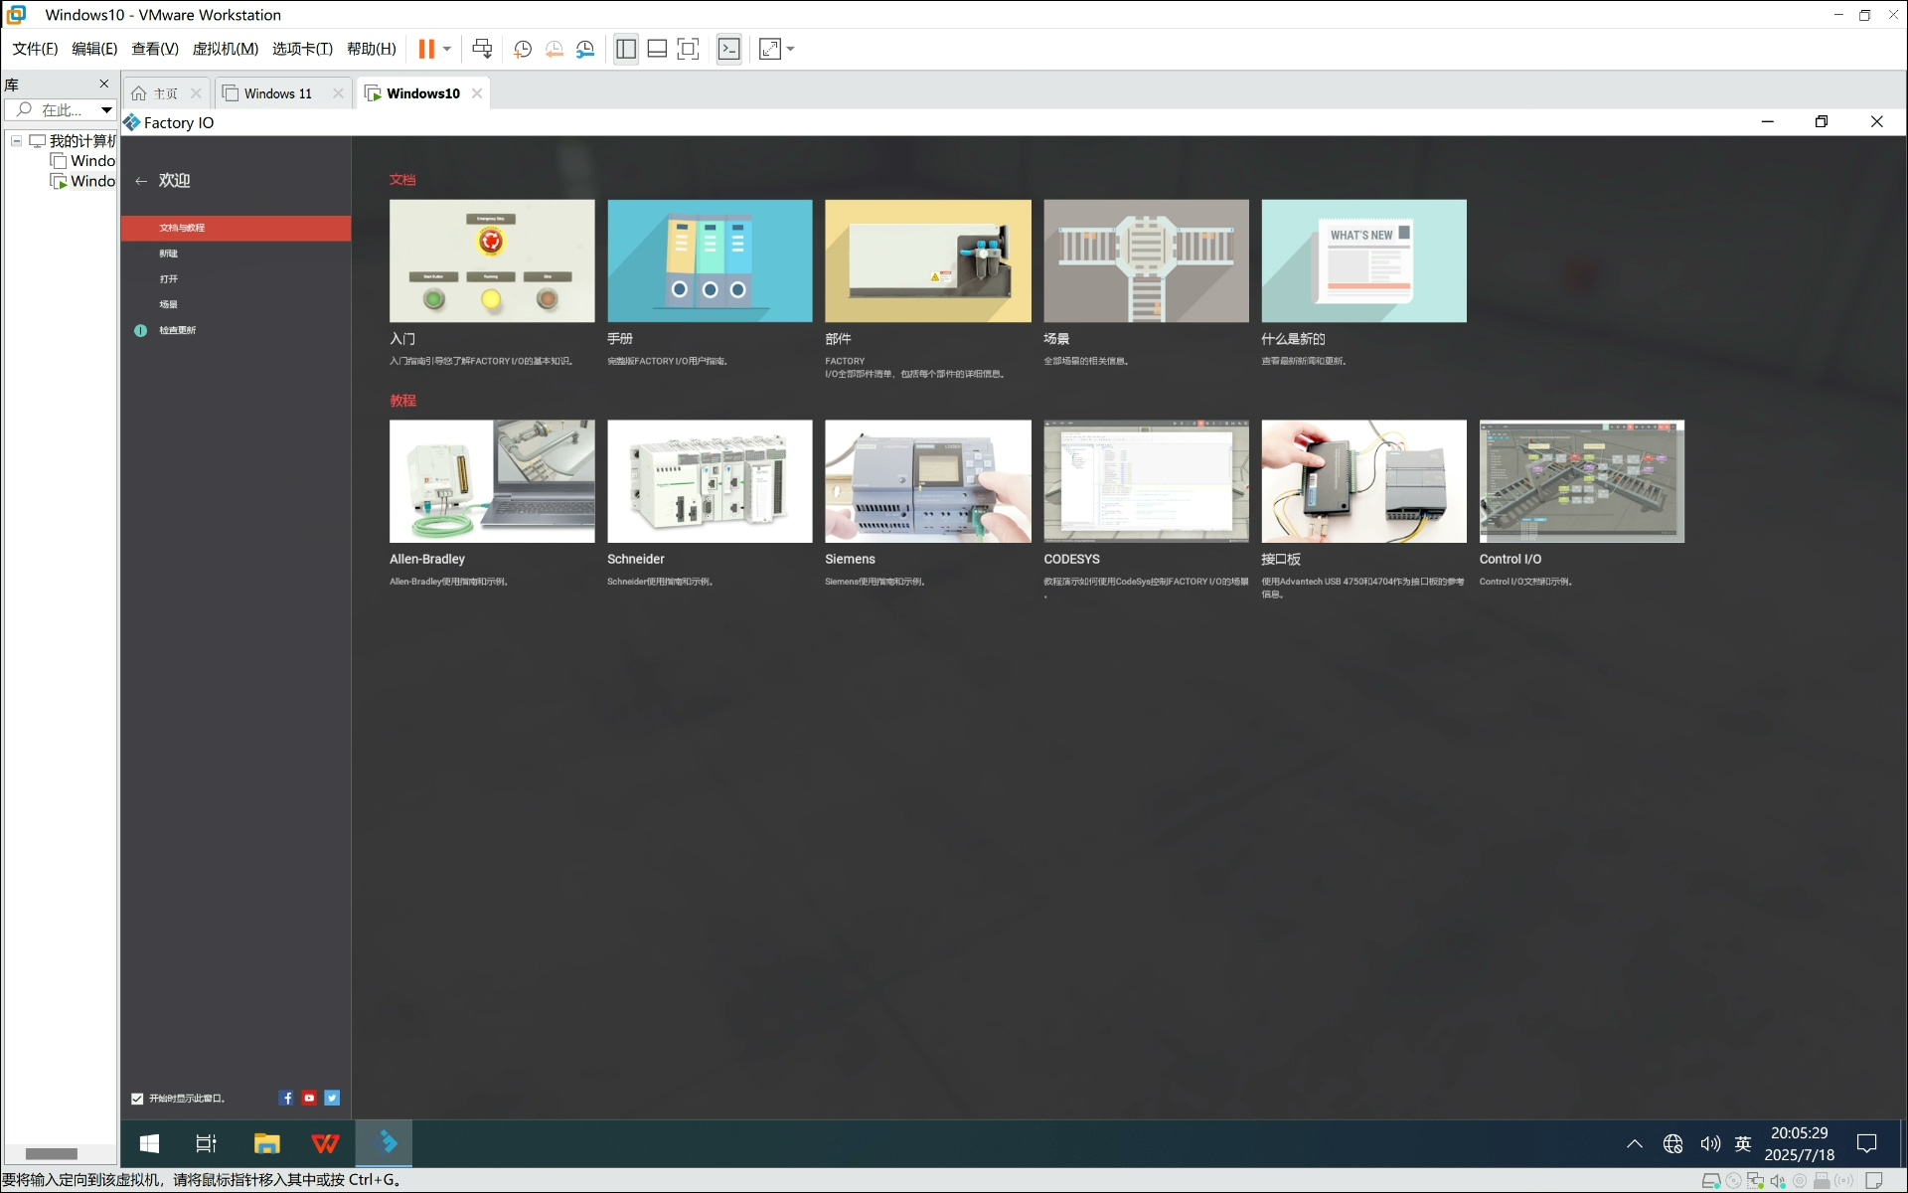Collapse the 我的计算机 tree node
Screen dimensions: 1908x1193
pos(17,141)
